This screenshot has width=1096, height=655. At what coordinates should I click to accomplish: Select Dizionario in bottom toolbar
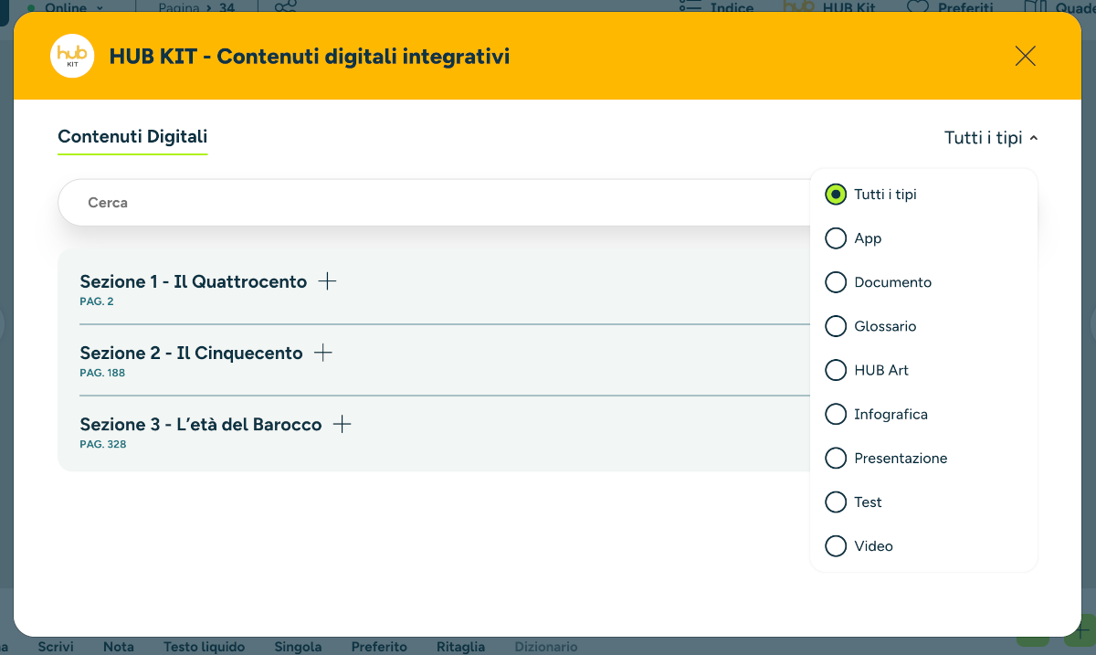546,646
